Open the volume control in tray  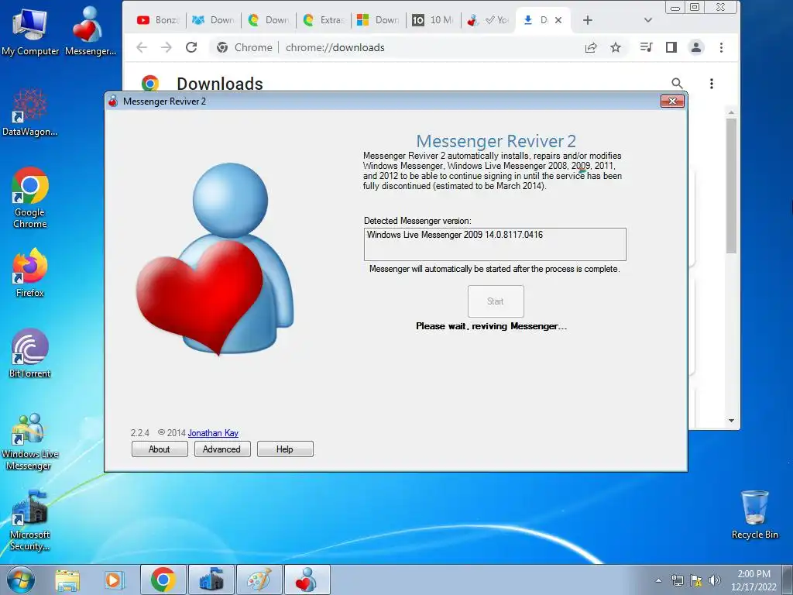[x=715, y=580]
